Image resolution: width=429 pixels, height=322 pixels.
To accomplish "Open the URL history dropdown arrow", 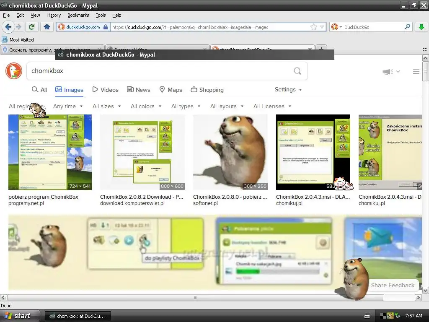I will pyautogui.click(x=322, y=27).
